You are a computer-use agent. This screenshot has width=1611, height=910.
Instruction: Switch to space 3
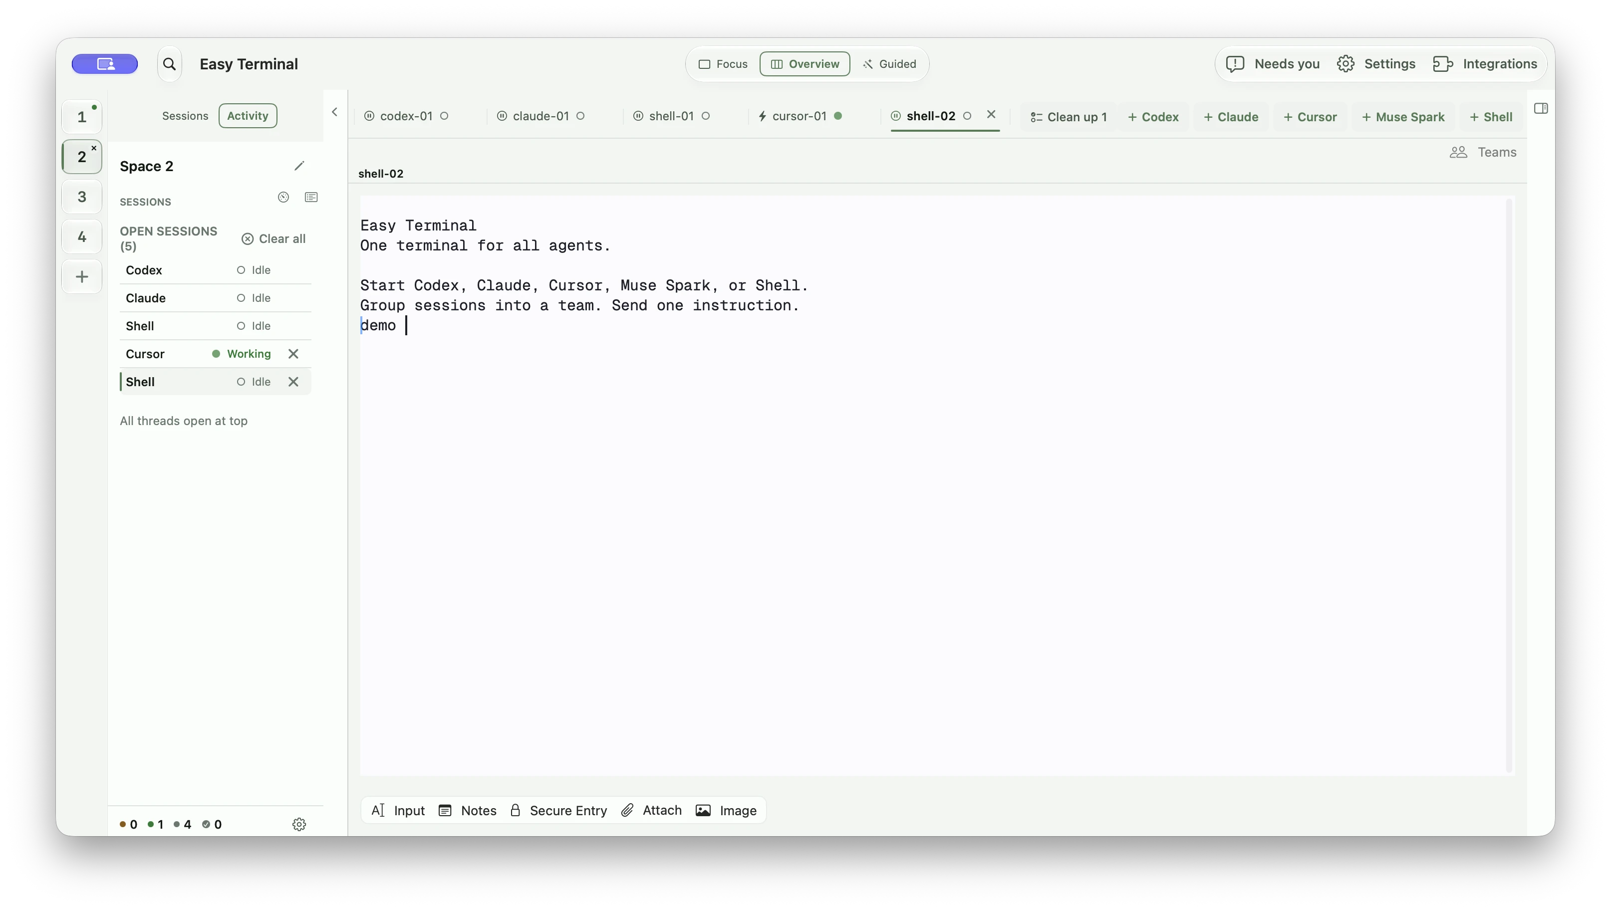[82, 197]
